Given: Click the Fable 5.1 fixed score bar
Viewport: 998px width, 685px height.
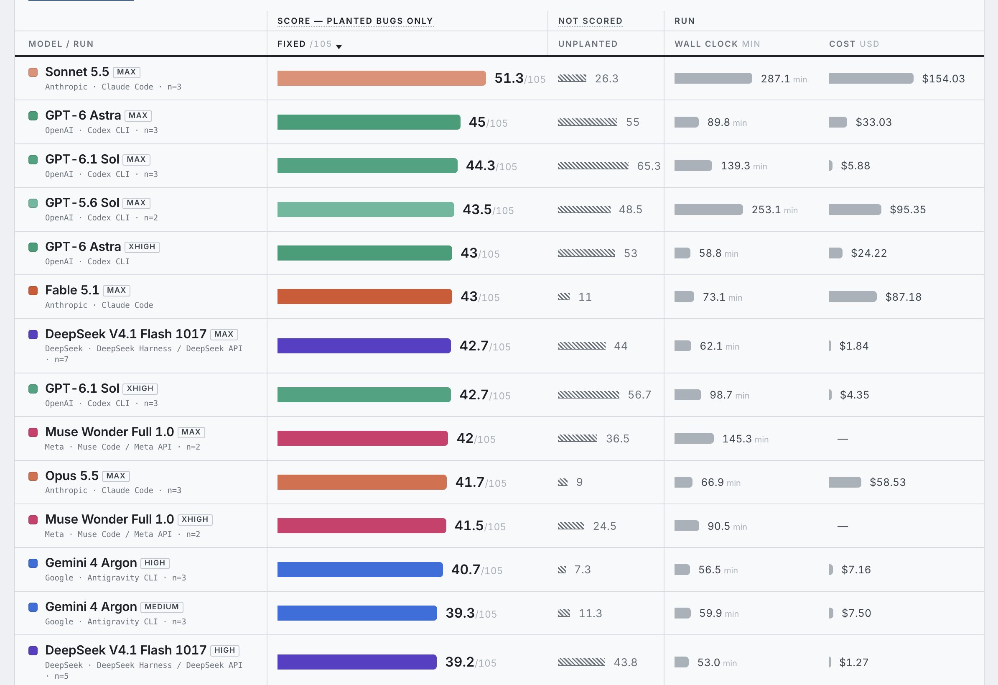Looking at the screenshot, I should pos(364,296).
